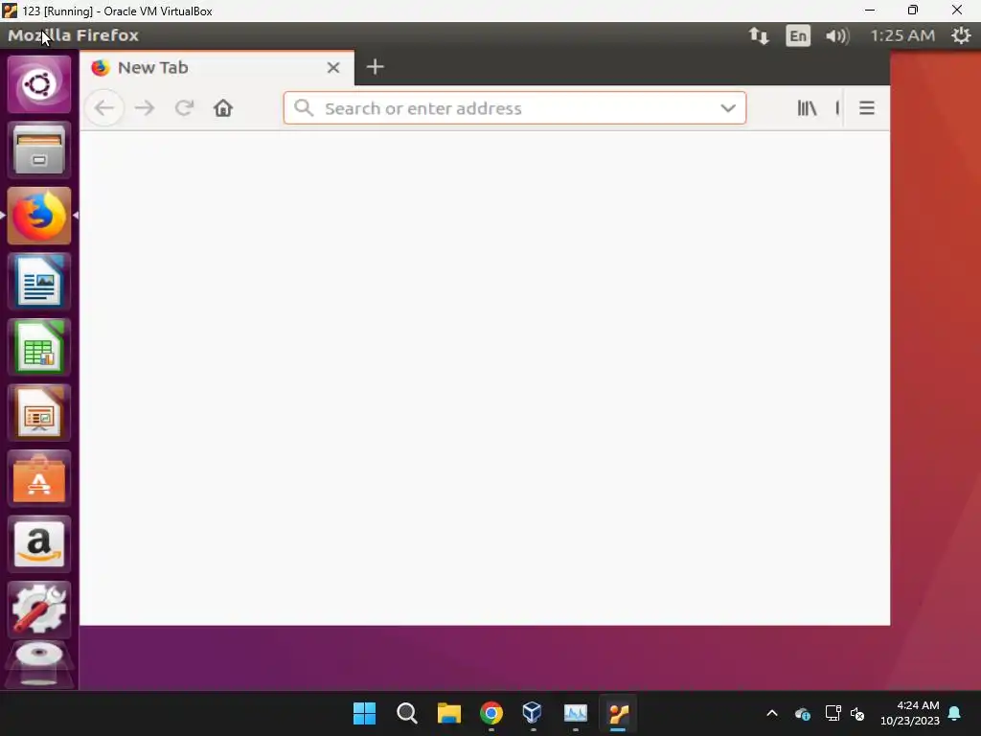This screenshot has width=981, height=736.
Task: Click the Mozilla Firefox title in top panel
Action: pyautogui.click(x=73, y=35)
